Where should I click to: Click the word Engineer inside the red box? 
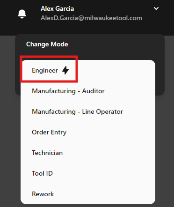45,71
